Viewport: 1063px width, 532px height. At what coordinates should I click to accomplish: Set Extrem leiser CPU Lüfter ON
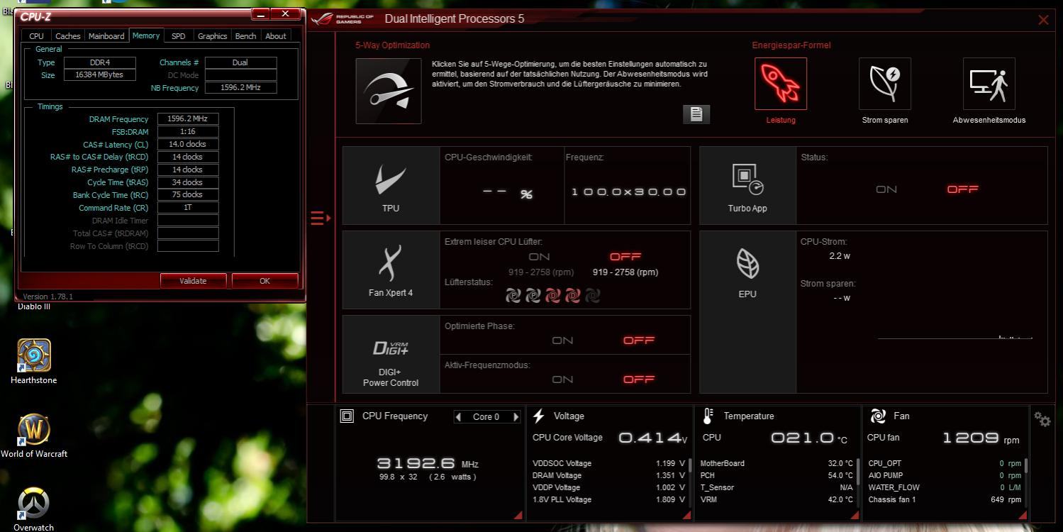pyautogui.click(x=539, y=257)
